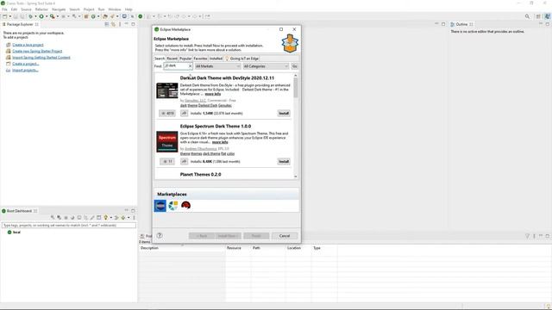Image resolution: width=552 pixels, height=310 pixels.
Task: Open the All Categories dropdown
Action: point(266,66)
